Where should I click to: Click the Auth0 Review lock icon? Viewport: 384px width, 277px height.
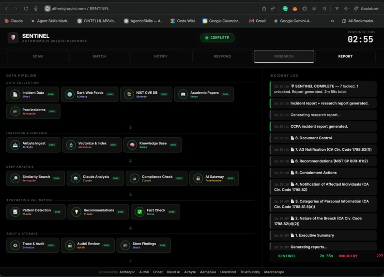click(70, 246)
